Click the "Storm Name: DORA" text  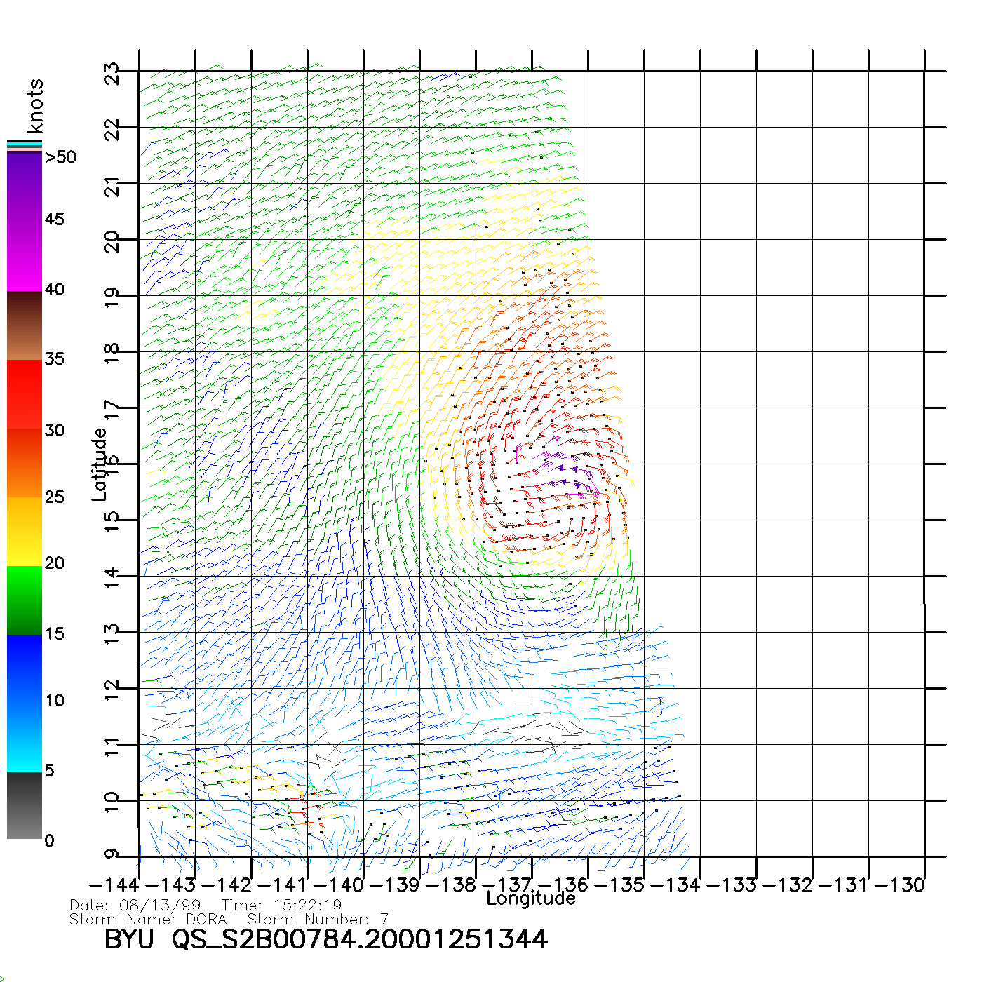(148, 920)
